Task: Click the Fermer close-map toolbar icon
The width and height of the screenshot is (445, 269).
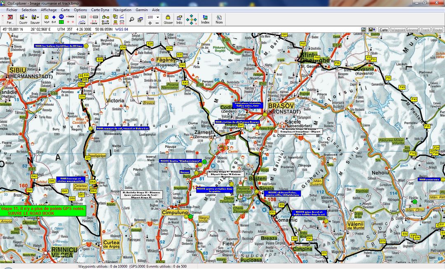Action: 10,19
